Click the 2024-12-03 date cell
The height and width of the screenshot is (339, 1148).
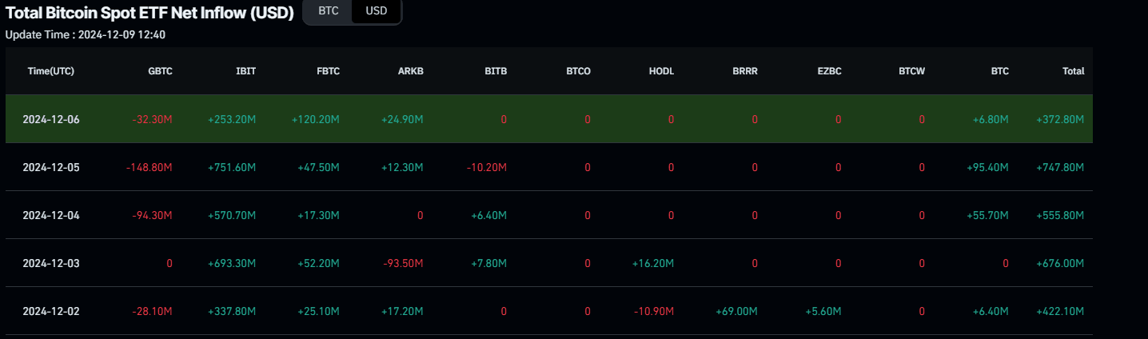tap(51, 263)
